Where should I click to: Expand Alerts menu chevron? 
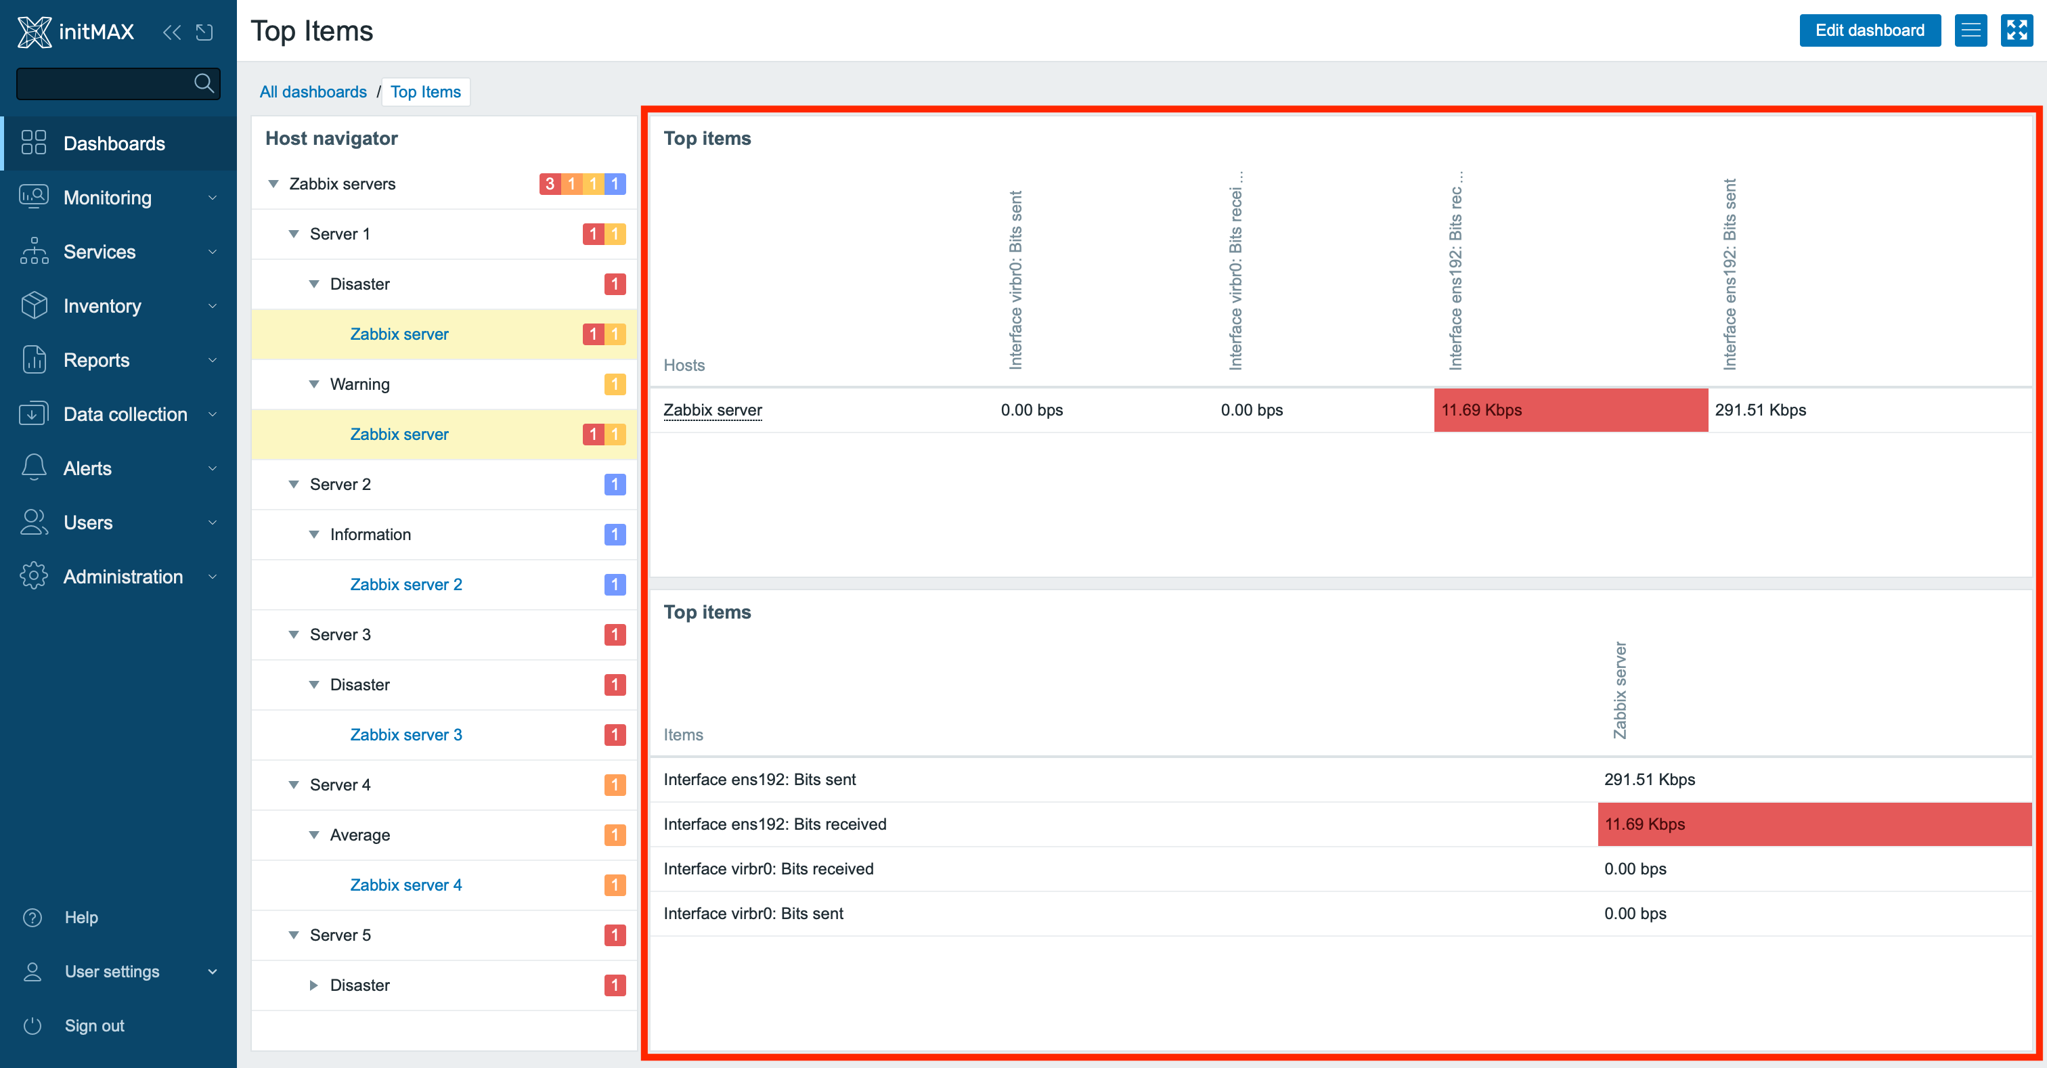212,467
